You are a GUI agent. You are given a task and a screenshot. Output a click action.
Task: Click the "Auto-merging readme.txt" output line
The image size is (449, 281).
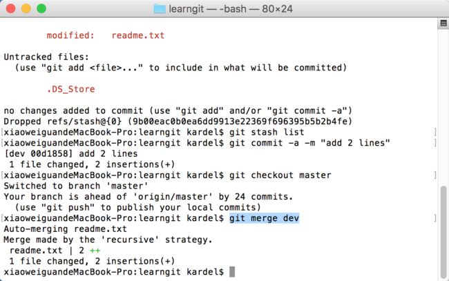tap(66, 229)
